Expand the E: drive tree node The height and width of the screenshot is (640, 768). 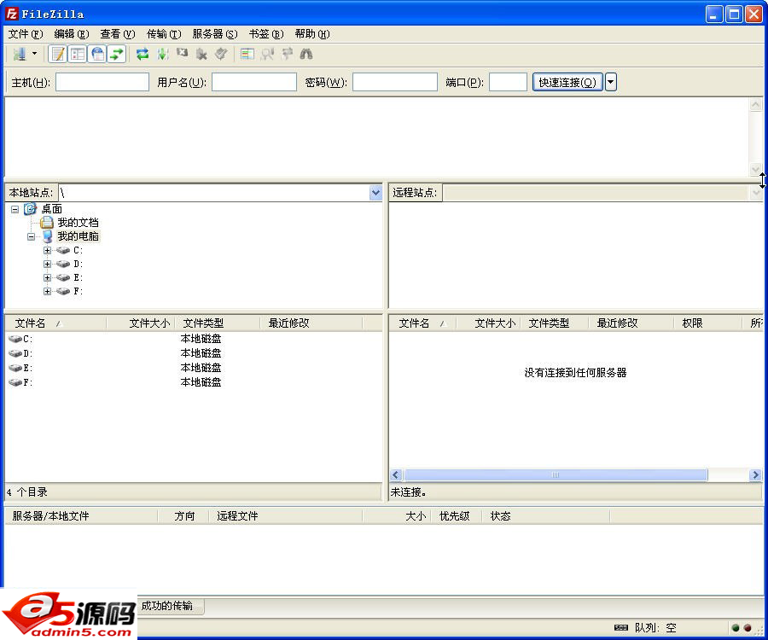click(47, 277)
